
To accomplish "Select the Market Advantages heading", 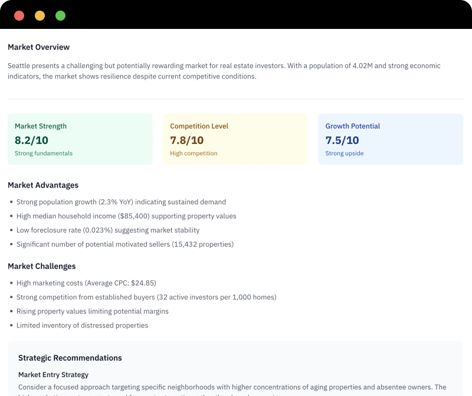I will tap(43, 185).
